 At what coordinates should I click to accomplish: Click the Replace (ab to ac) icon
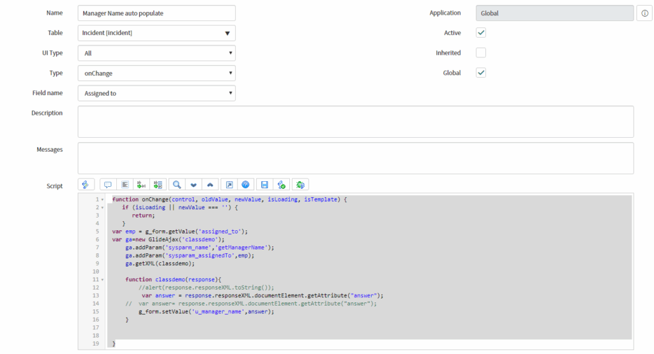pyautogui.click(x=141, y=184)
